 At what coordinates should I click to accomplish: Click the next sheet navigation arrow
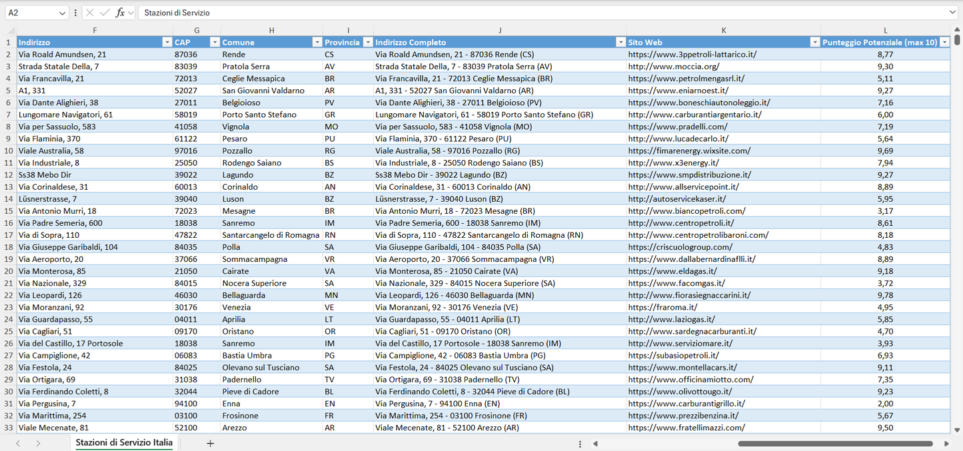[x=38, y=443]
